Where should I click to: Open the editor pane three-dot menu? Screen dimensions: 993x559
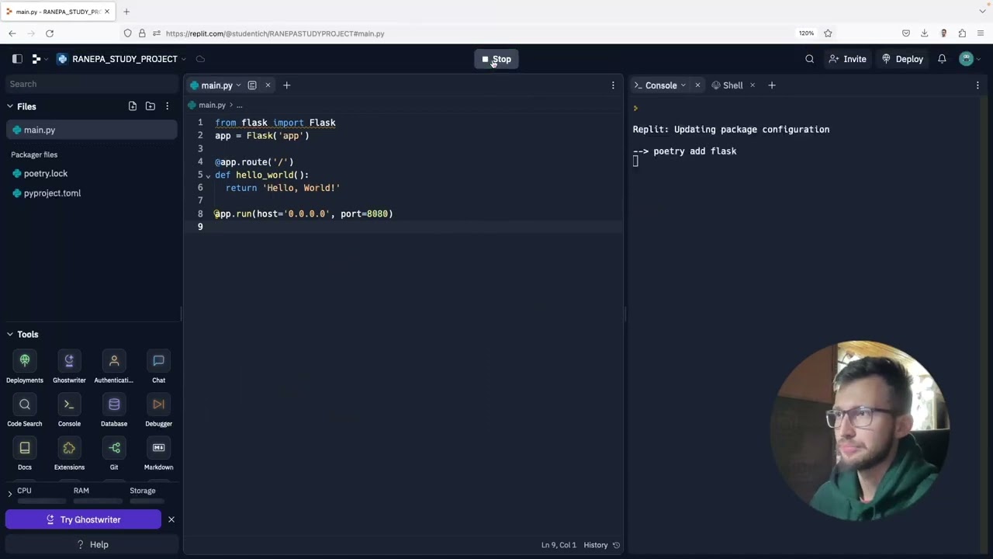tap(613, 85)
